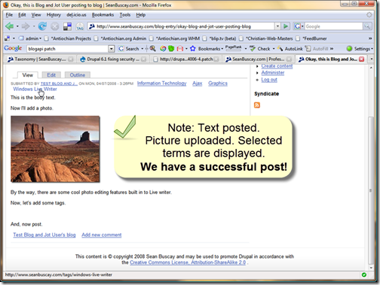The image size is (380, 285).
Task: Open the Tools menu
Action: point(125,15)
